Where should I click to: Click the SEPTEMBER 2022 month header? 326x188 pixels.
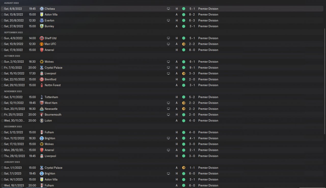[13, 32]
